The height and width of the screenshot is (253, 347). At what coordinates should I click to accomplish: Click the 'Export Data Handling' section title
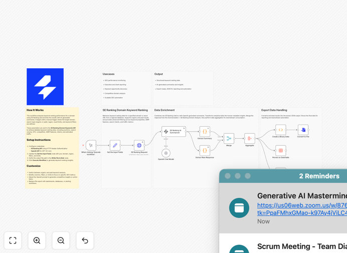[x=274, y=110]
